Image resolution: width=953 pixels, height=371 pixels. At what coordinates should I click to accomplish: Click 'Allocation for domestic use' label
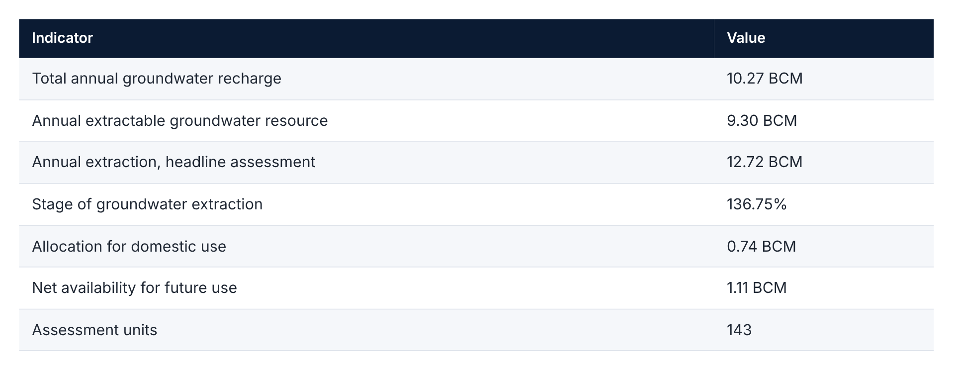point(129,247)
